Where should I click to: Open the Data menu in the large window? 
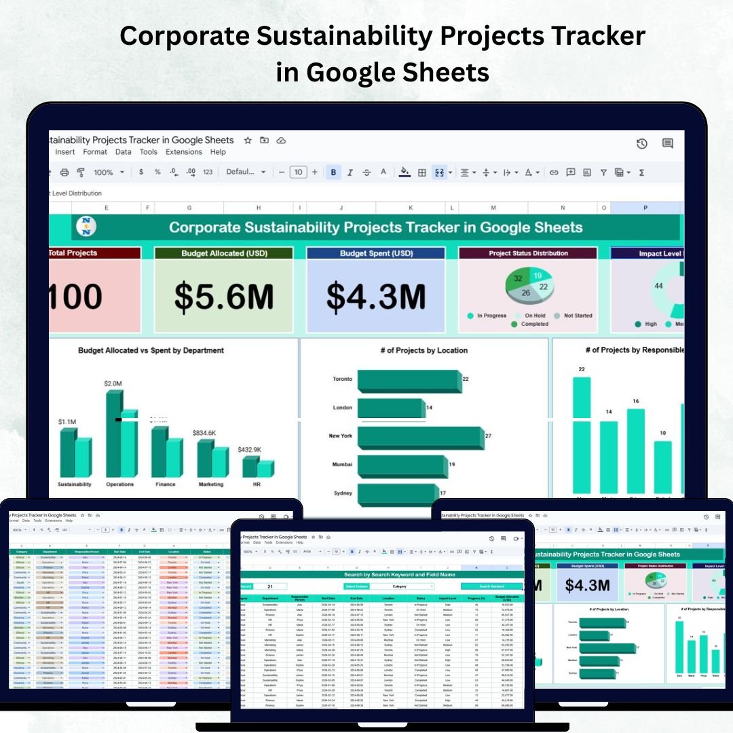click(123, 152)
